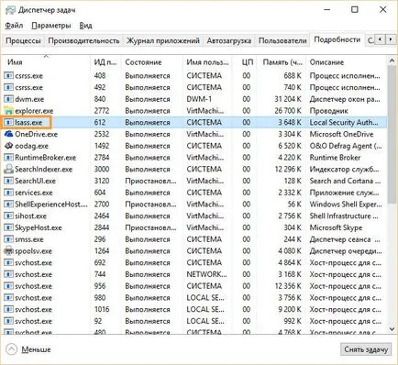
Task: Click the Runtime Broker description cell
Action: click(x=335, y=158)
